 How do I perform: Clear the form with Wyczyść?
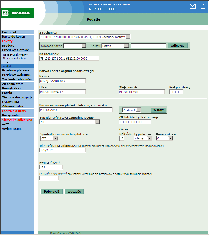click(x=74, y=192)
